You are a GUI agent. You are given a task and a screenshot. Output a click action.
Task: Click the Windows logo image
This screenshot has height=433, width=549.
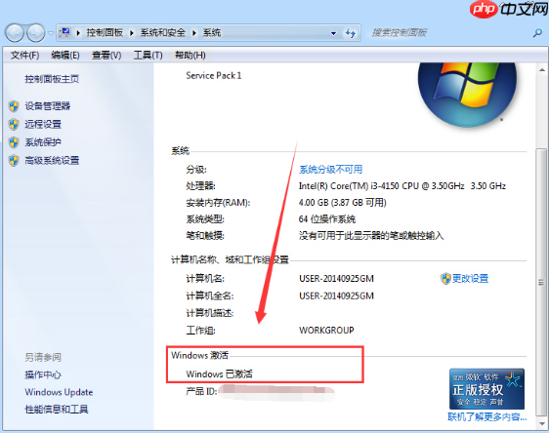467,95
